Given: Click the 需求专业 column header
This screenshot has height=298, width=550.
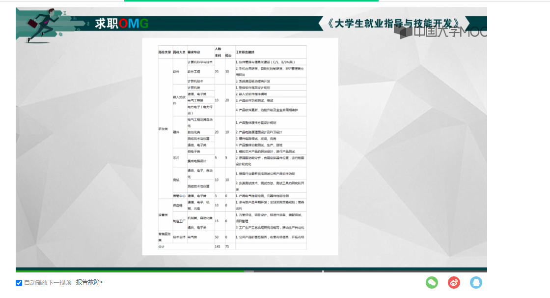Looking at the screenshot, I should coord(193,52).
